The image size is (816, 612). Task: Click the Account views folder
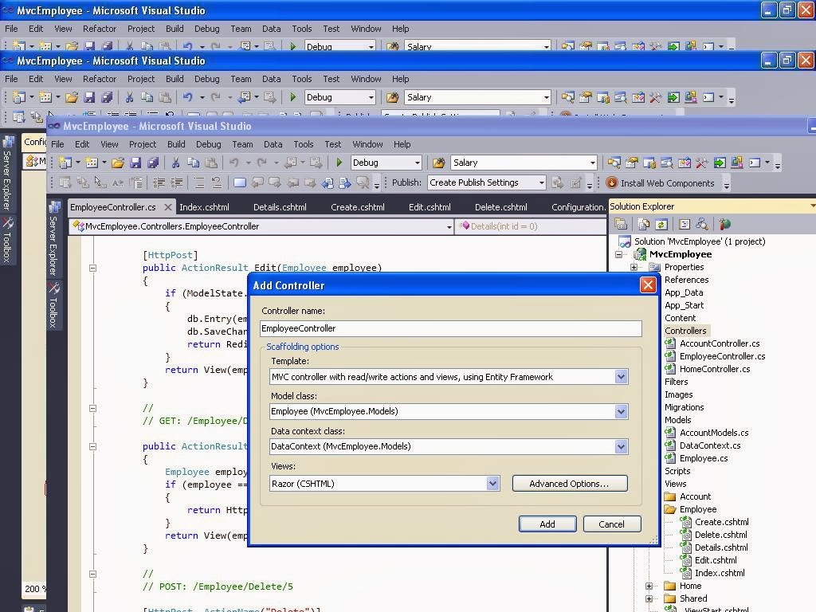click(x=695, y=497)
